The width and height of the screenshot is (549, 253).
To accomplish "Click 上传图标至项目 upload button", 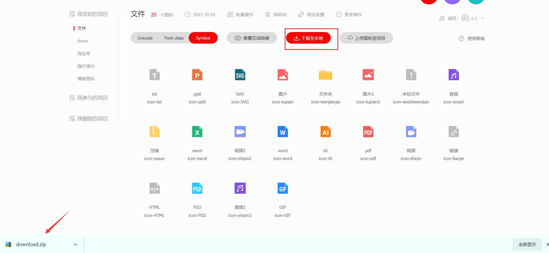I will click(x=366, y=38).
